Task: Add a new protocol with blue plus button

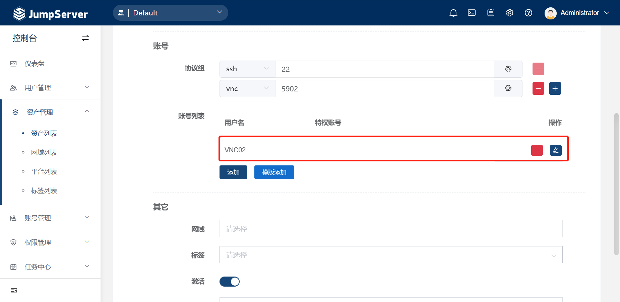Action: [x=555, y=88]
